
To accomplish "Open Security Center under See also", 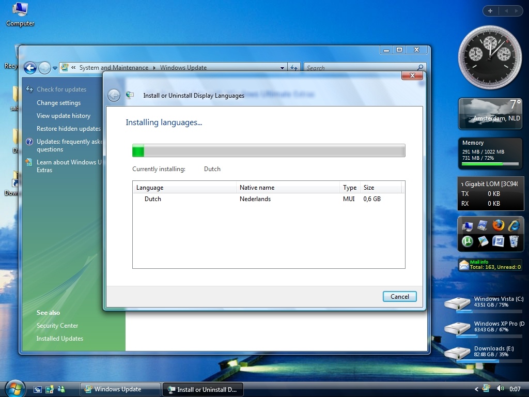I will pyautogui.click(x=57, y=326).
